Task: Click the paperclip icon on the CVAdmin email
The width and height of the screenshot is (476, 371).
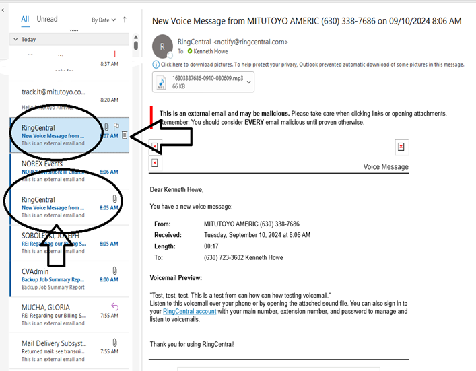Action: [114, 271]
